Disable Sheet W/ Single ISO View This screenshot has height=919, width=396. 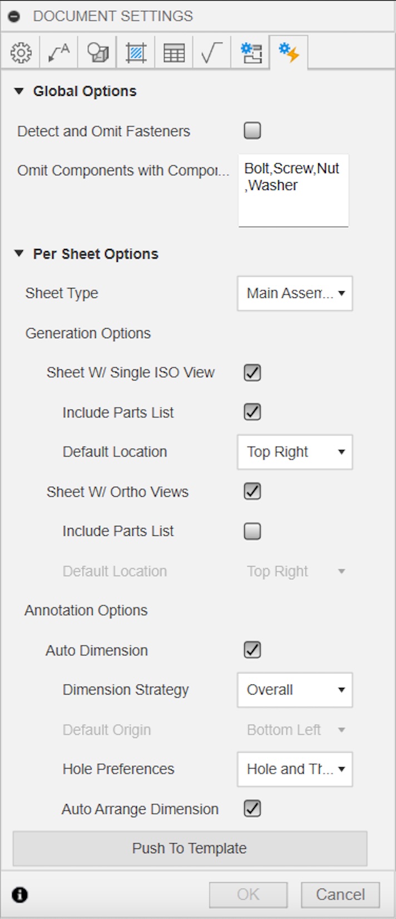point(251,373)
